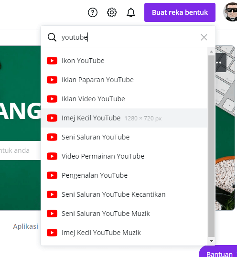The image size is (237, 257).
Task: Select the Seni Saluran YouTube suggestion
Action: 124,137
